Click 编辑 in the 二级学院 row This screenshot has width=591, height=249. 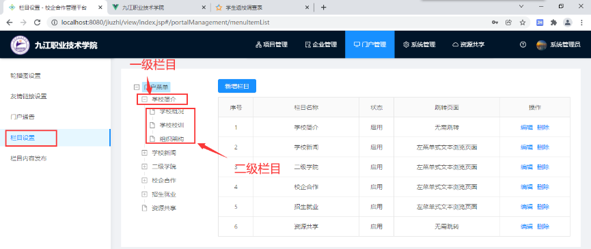point(526,167)
